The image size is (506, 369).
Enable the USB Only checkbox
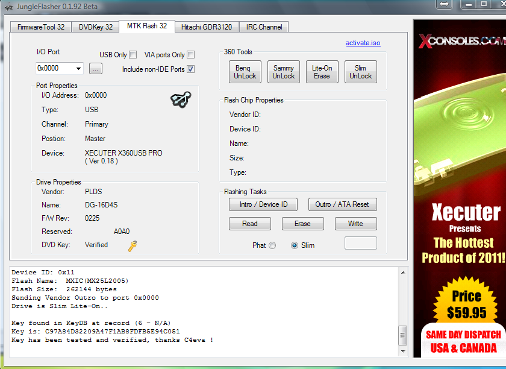(133, 55)
